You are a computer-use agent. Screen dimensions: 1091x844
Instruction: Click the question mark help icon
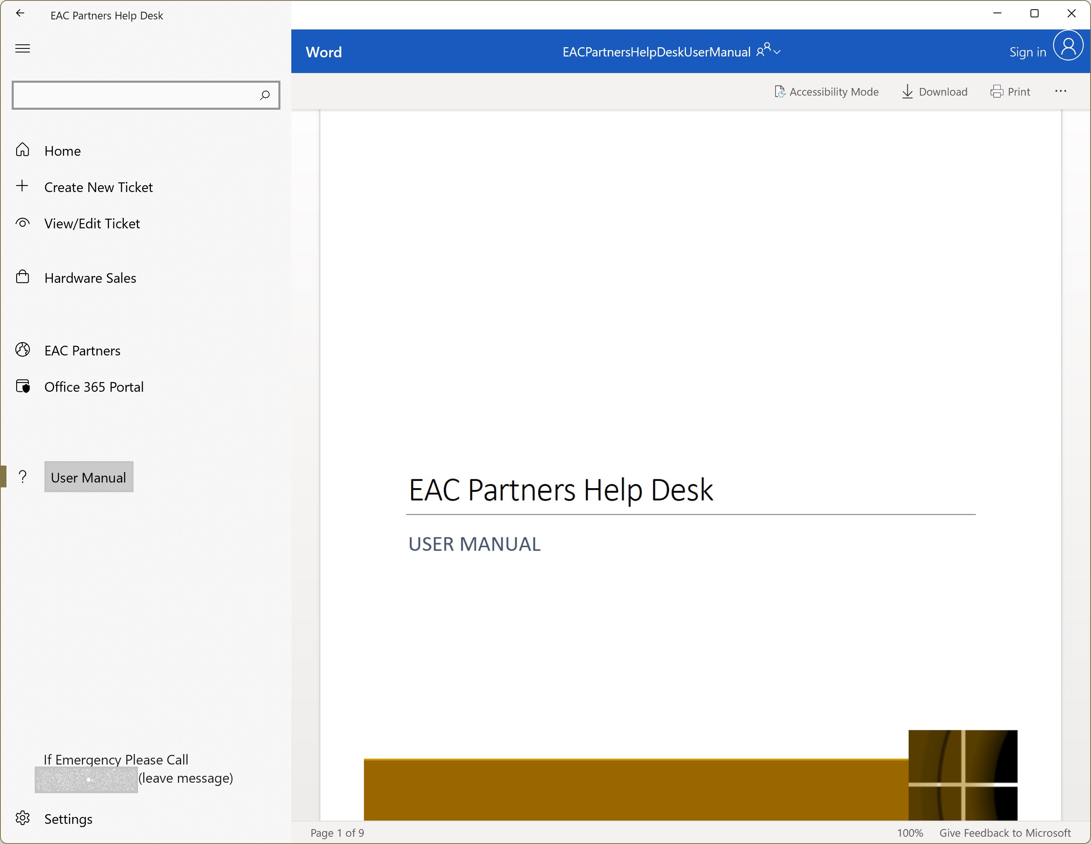23,477
